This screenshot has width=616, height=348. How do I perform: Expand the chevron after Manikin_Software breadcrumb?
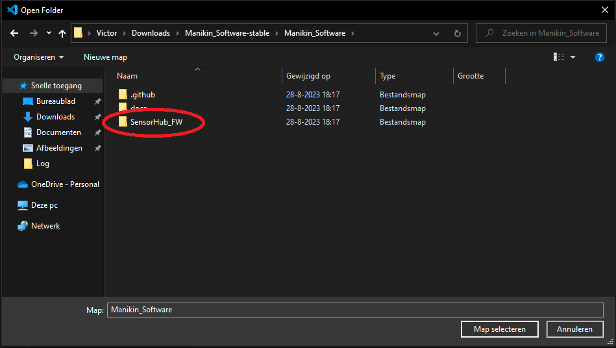click(352, 33)
